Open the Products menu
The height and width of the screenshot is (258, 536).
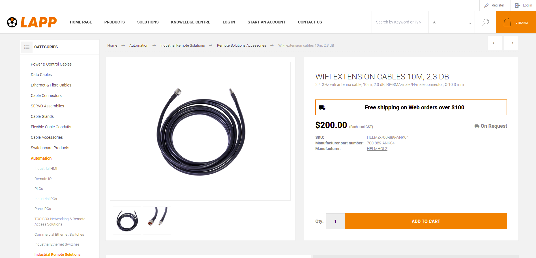point(114,22)
